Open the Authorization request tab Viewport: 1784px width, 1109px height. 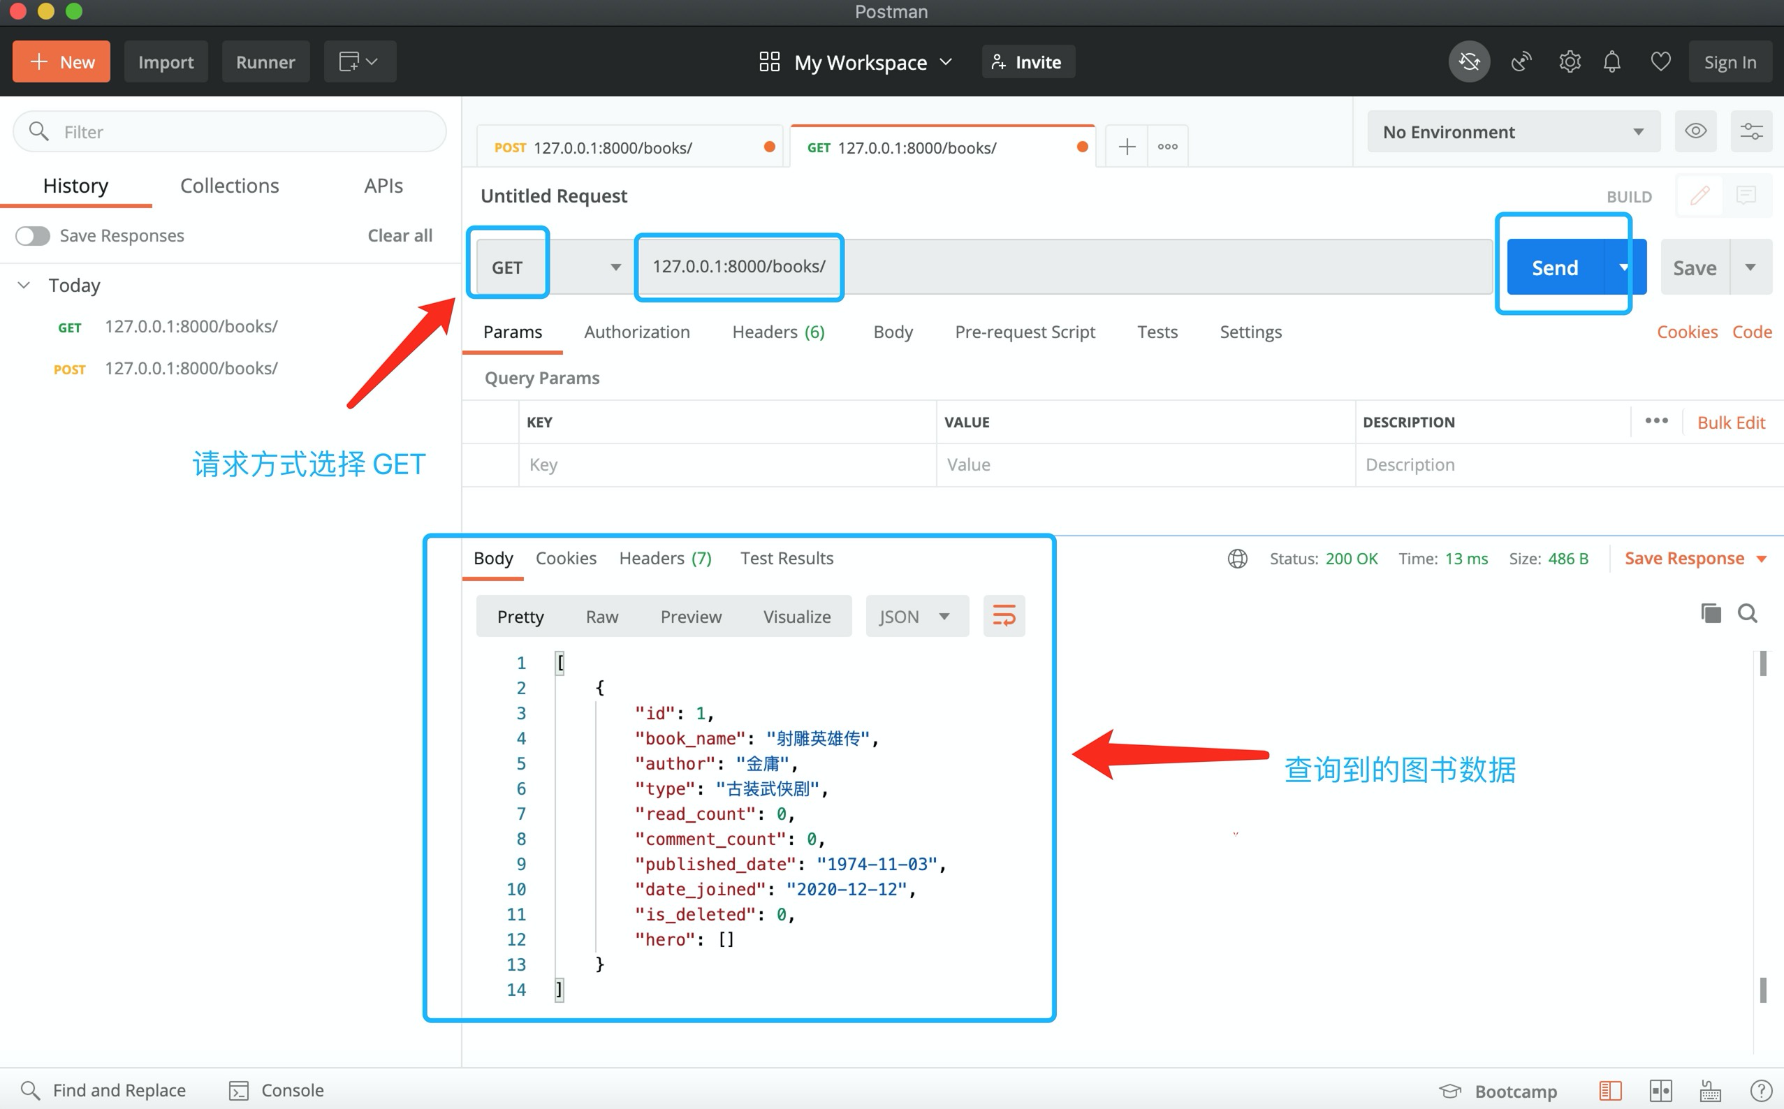tap(637, 332)
